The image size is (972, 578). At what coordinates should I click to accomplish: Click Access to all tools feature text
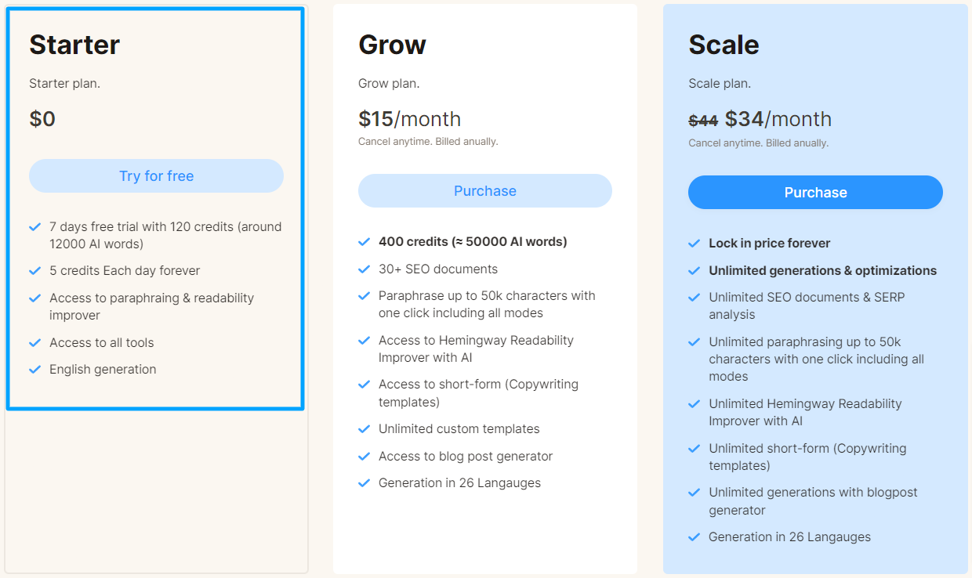coord(102,343)
